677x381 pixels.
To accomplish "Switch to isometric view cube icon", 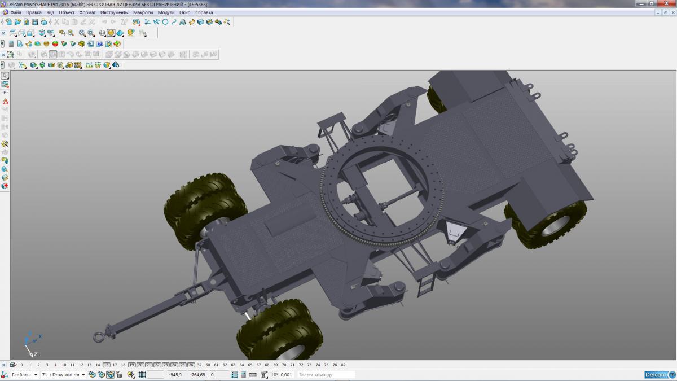I will (42, 33).
